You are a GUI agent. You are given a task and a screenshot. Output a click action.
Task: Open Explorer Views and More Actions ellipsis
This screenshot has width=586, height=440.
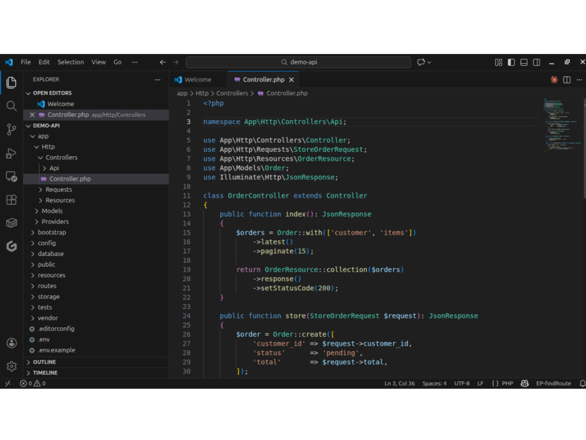(x=157, y=79)
